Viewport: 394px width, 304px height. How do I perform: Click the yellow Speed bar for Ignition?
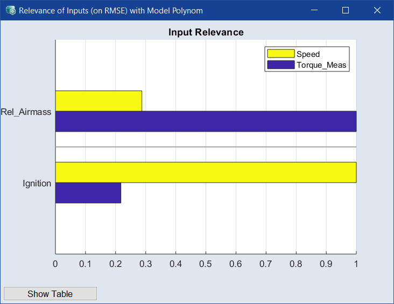(206, 172)
